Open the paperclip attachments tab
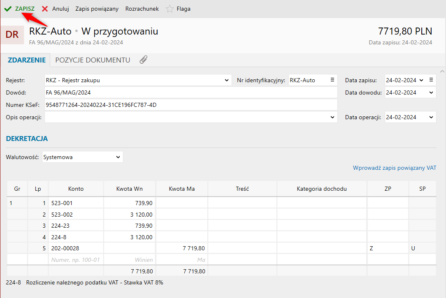The image size is (446, 298). pos(143,60)
